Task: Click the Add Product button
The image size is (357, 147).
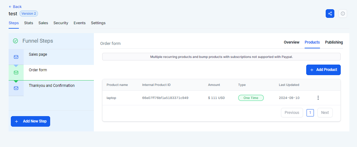Action: 323,70
